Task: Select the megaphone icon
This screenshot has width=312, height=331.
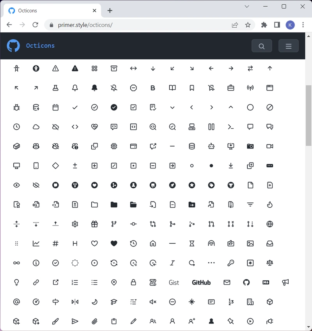Action: tap(285, 282)
